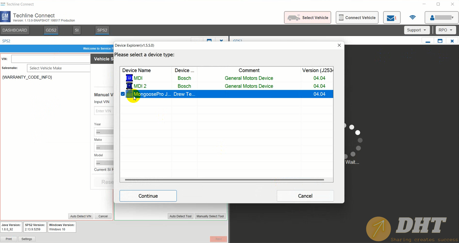Click the GM logo icon
This screenshot has width=459, height=243.
point(5,16)
